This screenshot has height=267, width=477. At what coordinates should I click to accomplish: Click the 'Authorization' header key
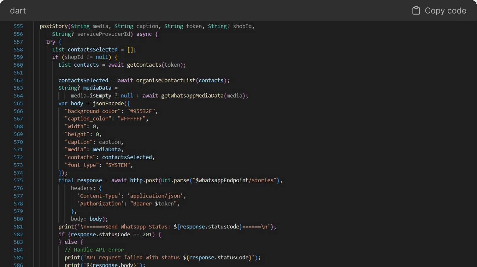101,203
